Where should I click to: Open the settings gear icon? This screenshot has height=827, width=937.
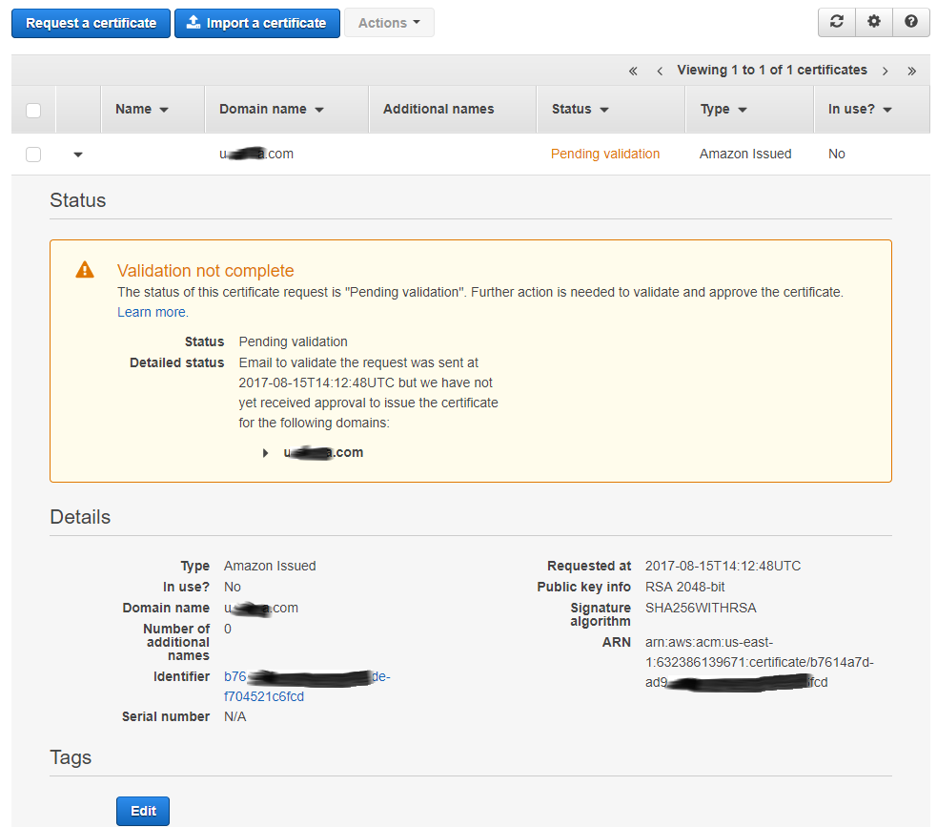coord(873,22)
